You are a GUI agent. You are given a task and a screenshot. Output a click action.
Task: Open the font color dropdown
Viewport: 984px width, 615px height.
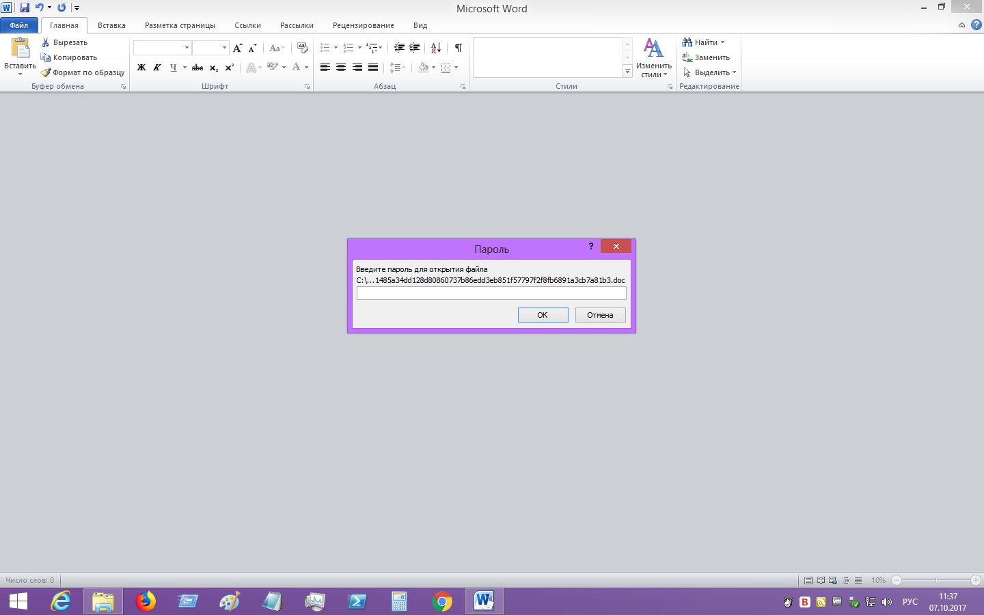306,68
